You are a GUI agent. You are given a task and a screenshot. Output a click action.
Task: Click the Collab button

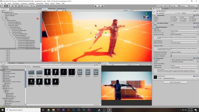pos(161,6)
